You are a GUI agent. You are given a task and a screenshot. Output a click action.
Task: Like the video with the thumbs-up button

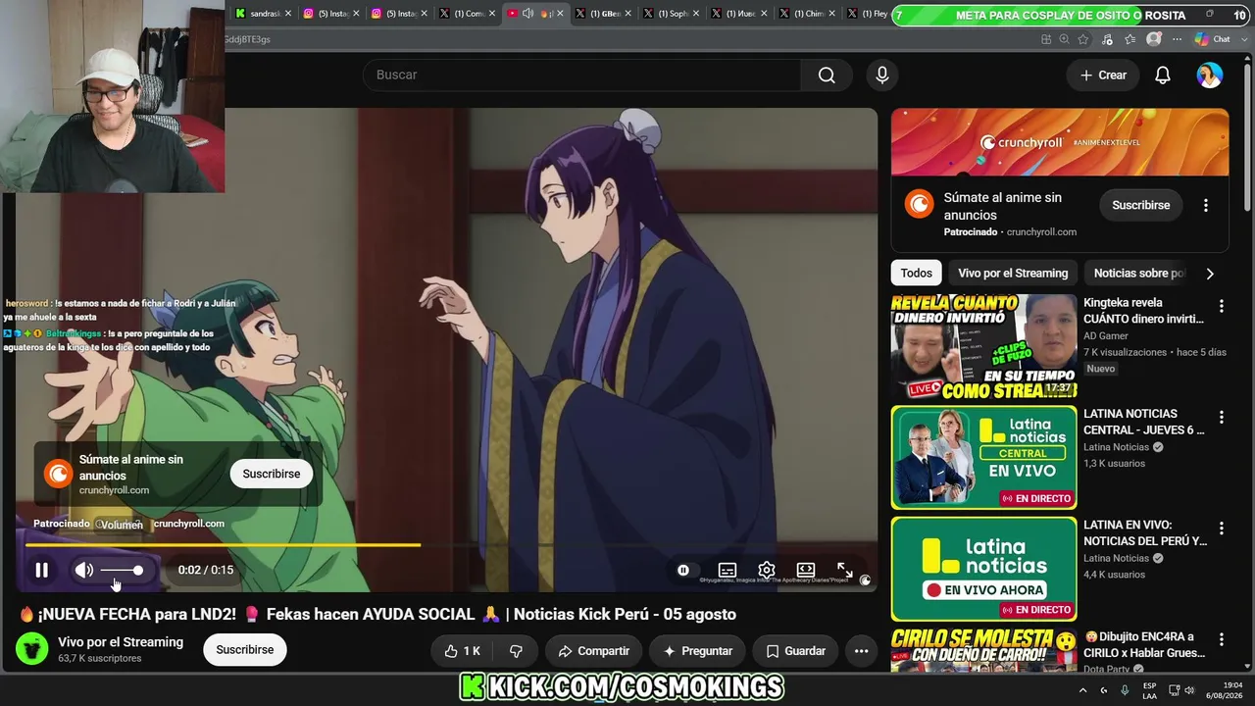(463, 651)
